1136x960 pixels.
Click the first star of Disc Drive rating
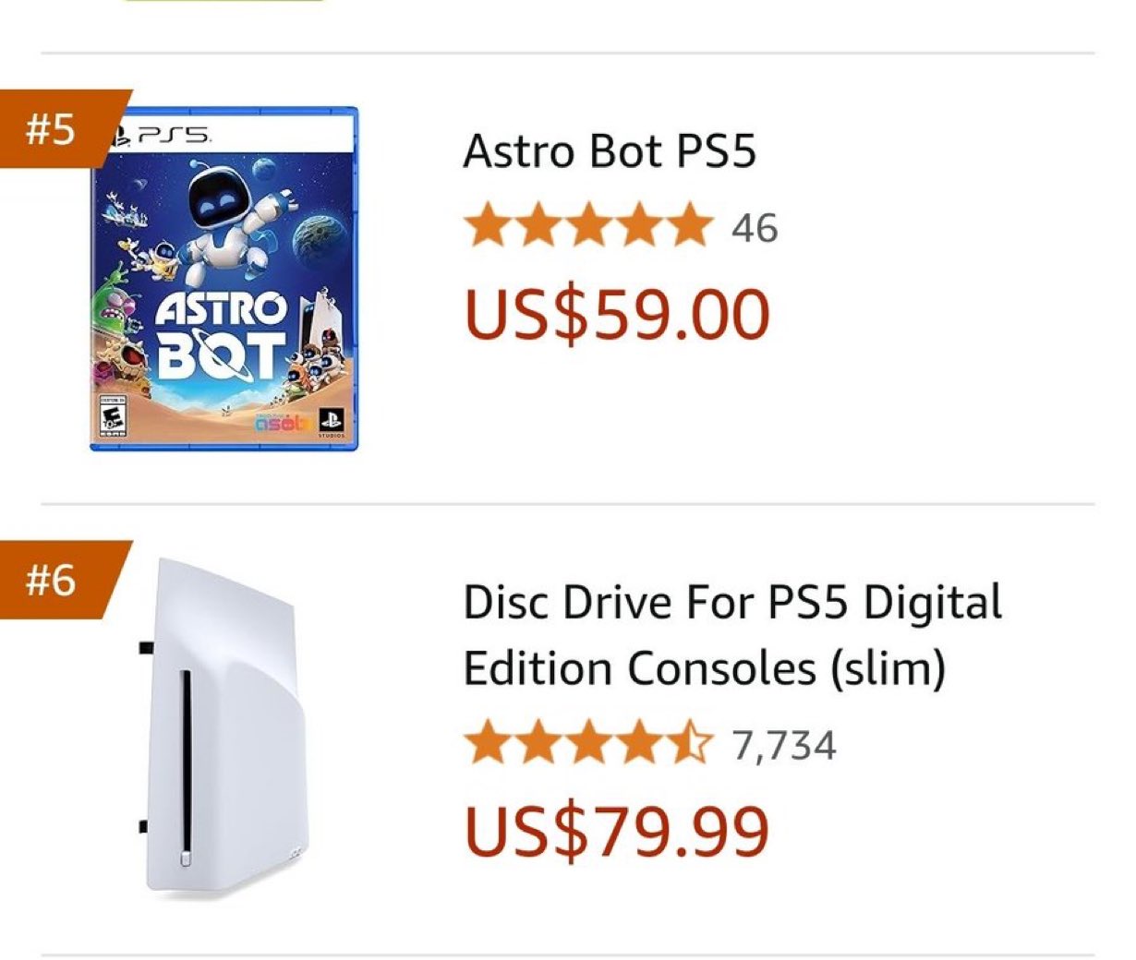[x=487, y=745]
